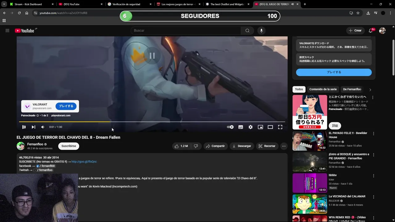Toggle theater mode view
The height and width of the screenshot is (222, 395).
coord(270,127)
